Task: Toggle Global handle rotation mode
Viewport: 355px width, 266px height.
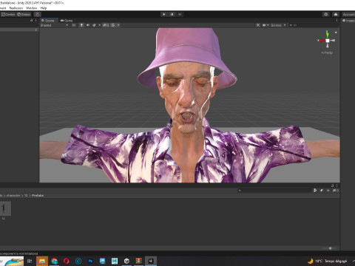Action: 24,14
